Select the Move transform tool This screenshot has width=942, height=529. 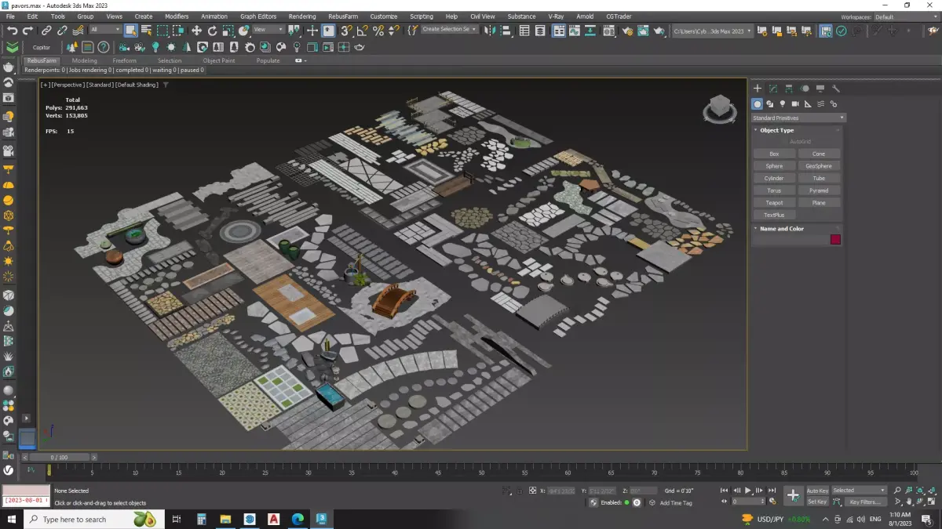tap(196, 31)
